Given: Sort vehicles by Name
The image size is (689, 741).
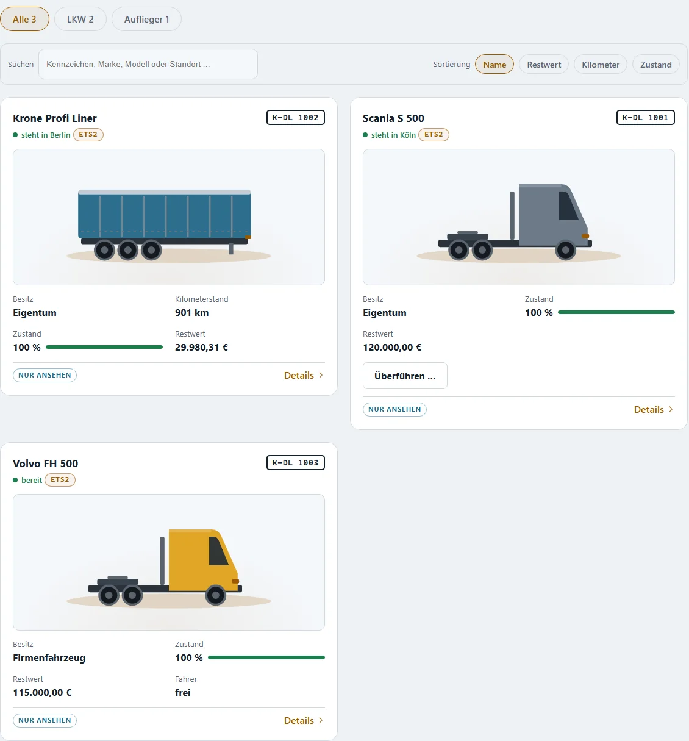Looking at the screenshot, I should (x=494, y=64).
